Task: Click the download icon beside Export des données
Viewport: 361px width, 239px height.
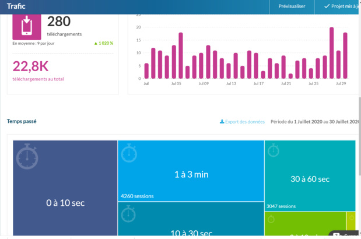Action: (x=222, y=122)
